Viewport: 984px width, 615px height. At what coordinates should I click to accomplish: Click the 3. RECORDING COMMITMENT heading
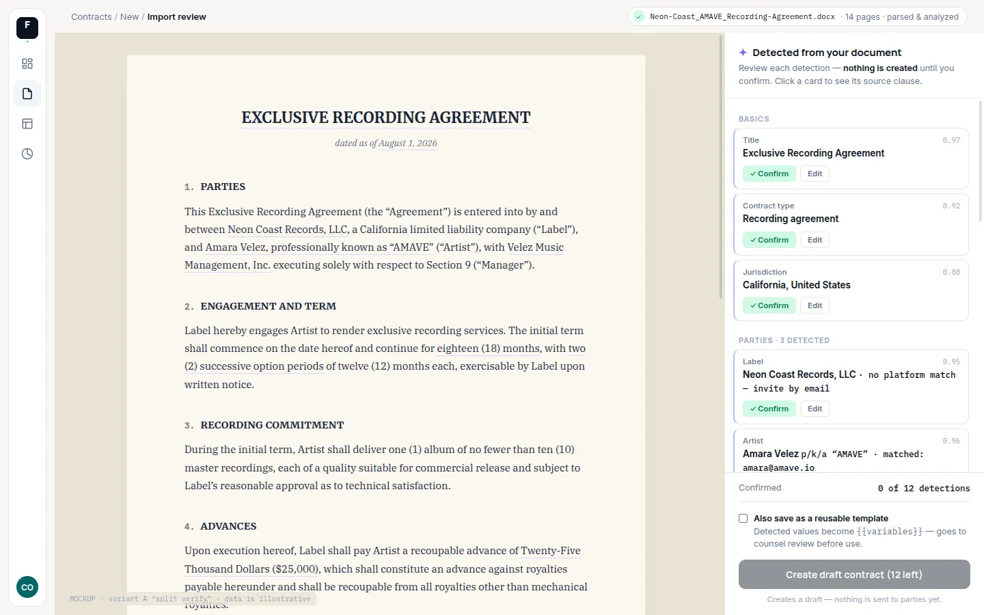click(x=264, y=425)
